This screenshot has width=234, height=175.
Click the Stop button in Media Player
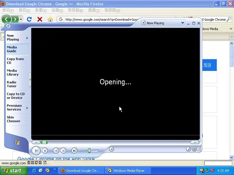click(x=45, y=151)
